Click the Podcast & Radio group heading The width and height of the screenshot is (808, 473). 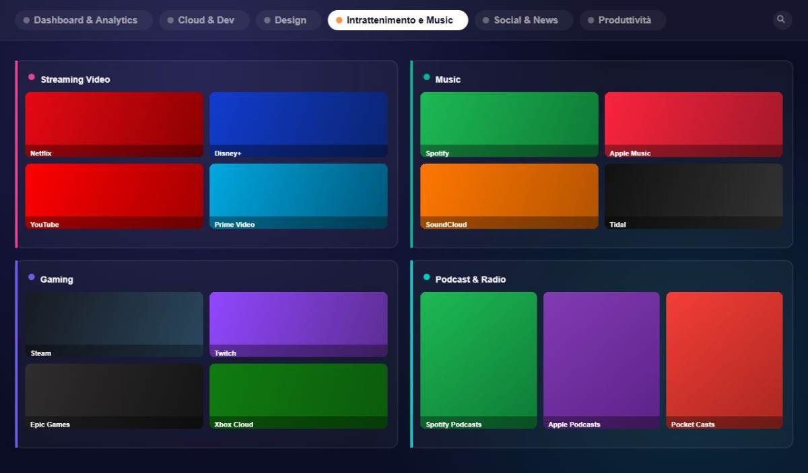(x=471, y=279)
